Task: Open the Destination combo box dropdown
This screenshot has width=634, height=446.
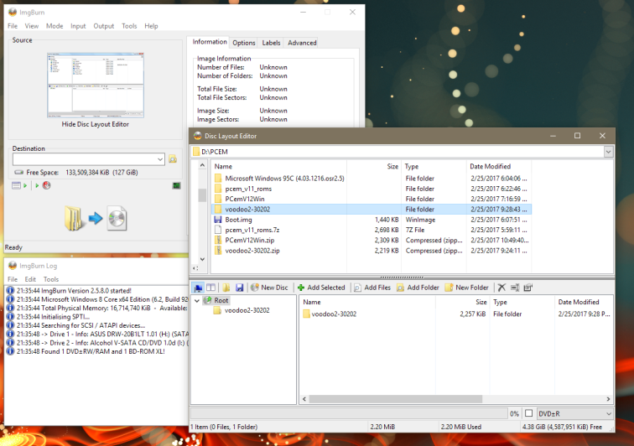Action: tap(160, 159)
